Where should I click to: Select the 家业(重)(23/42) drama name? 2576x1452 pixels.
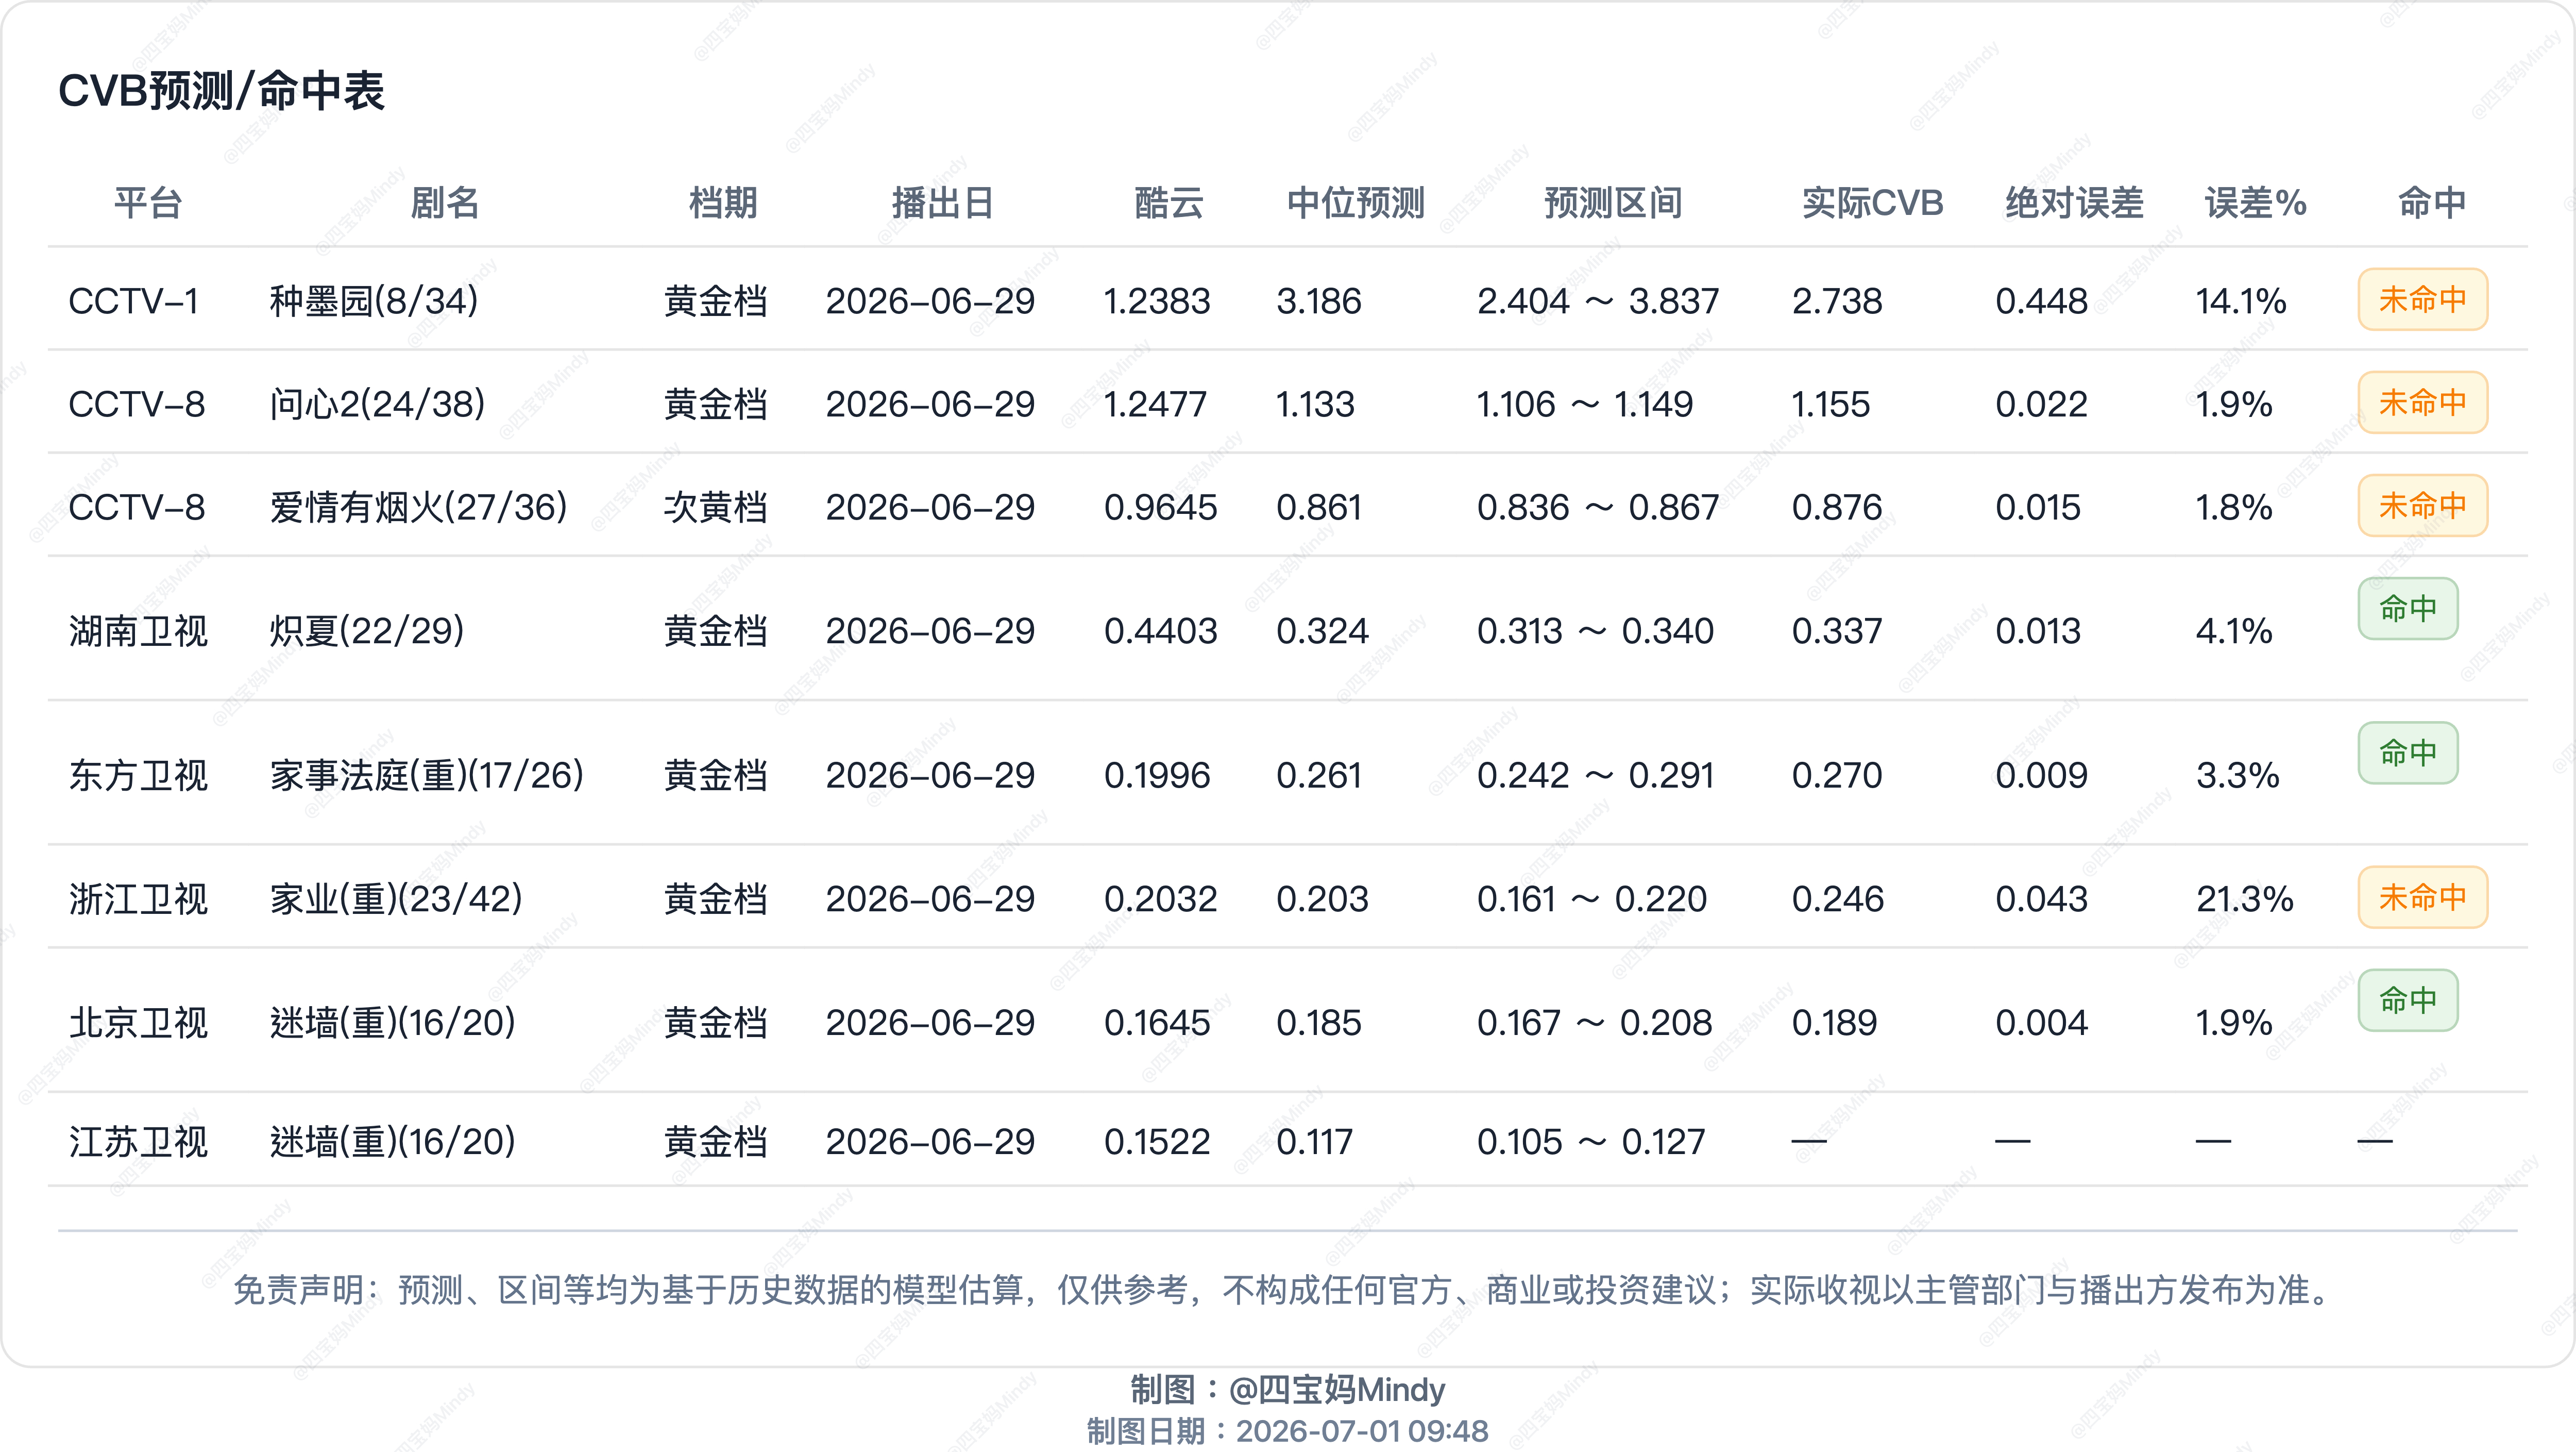(x=396, y=899)
